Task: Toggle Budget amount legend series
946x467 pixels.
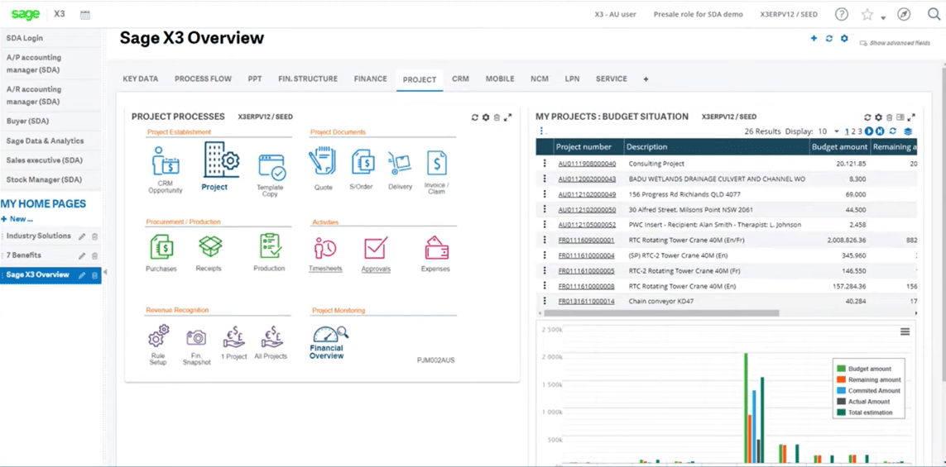Action: click(x=864, y=369)
